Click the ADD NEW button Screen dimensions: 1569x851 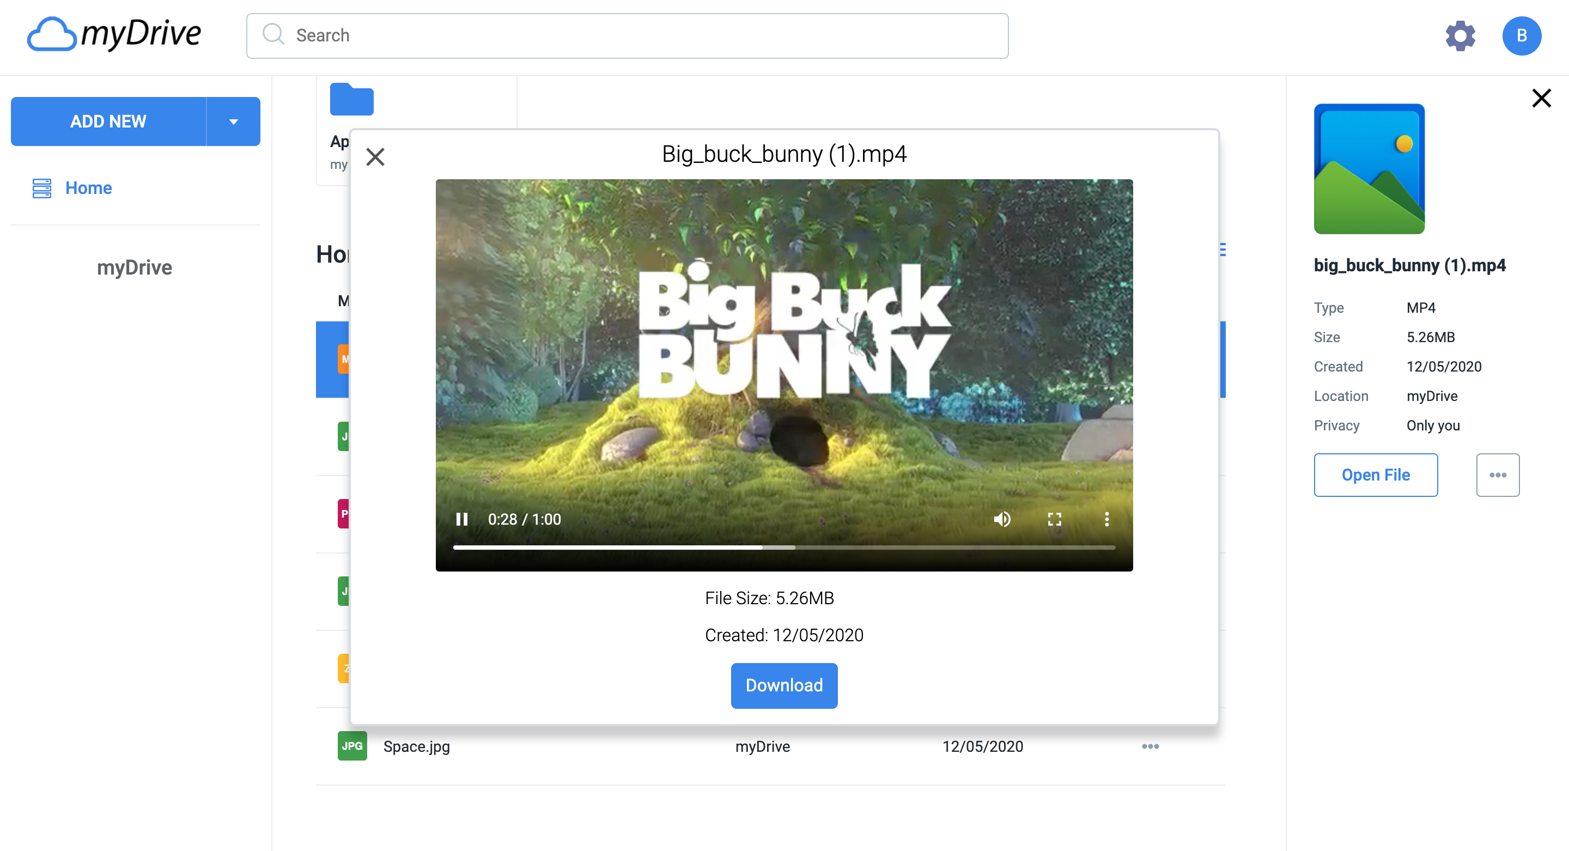click(x=108, y=121)
